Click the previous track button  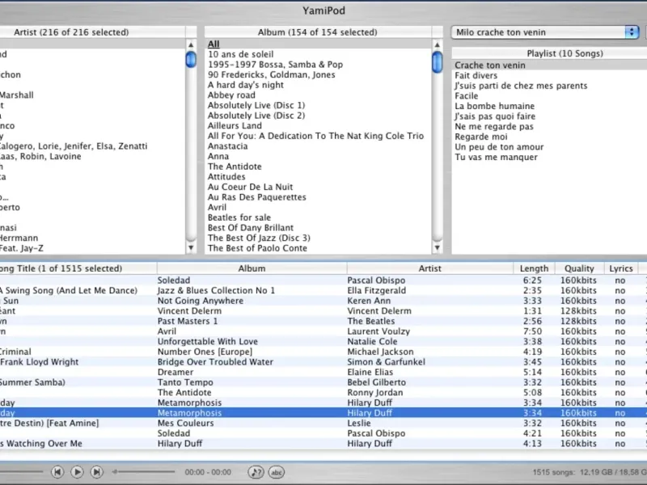[x=57, y=471]
